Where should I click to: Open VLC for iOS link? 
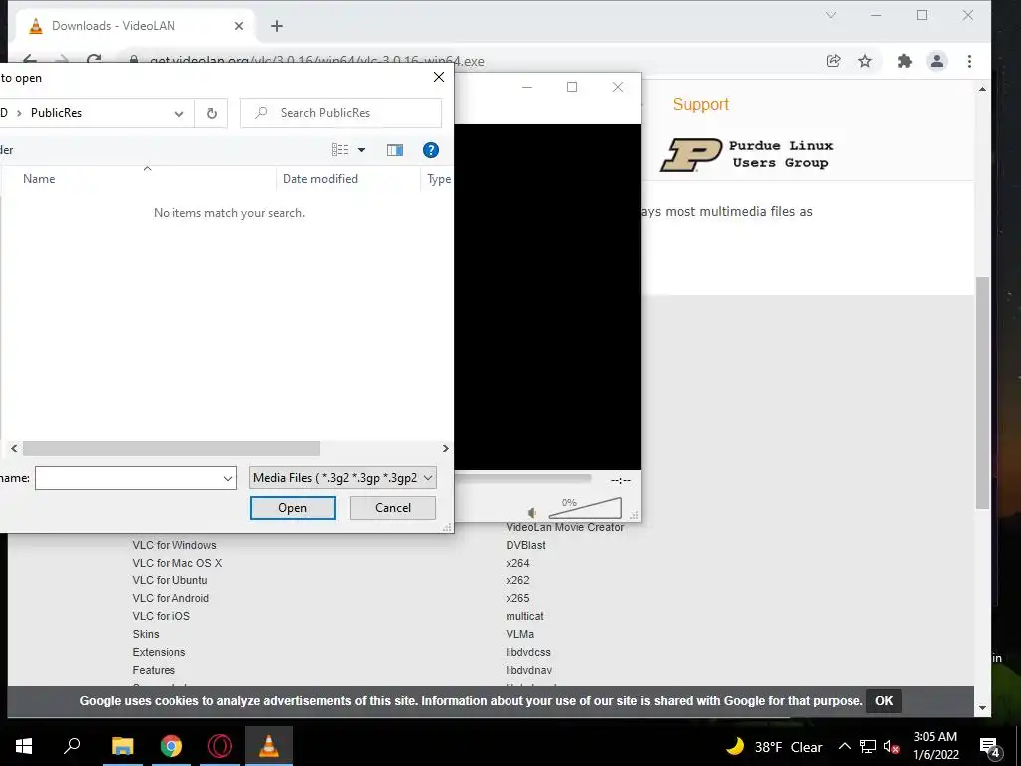[x=161, y=616]
